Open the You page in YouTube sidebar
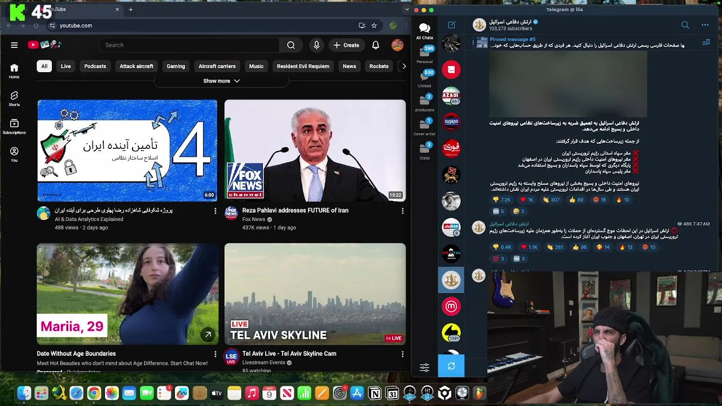This screenshot has width=722, height=406. pos(14,154)
